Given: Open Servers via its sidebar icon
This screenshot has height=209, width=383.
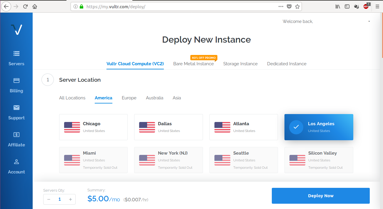Looking at the screenshot, I should coord(16,53).
